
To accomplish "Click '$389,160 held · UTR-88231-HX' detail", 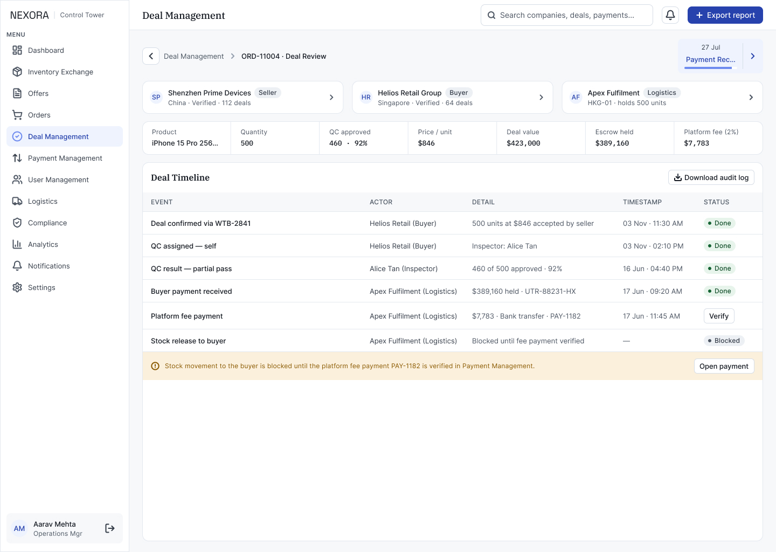I will [524, 291].
